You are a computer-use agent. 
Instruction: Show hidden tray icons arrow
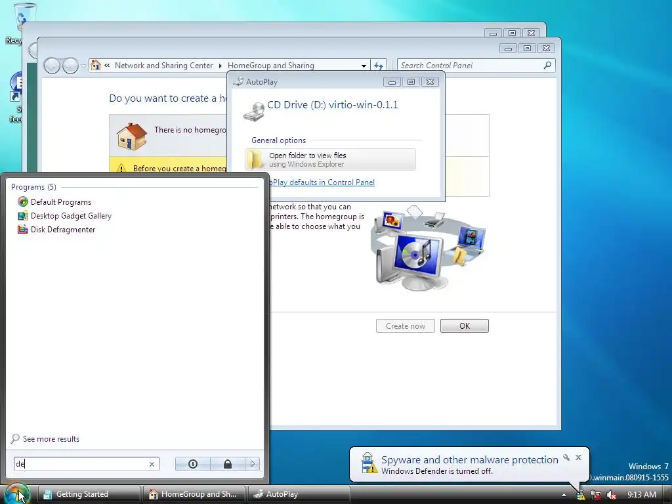tap(564, 495)
